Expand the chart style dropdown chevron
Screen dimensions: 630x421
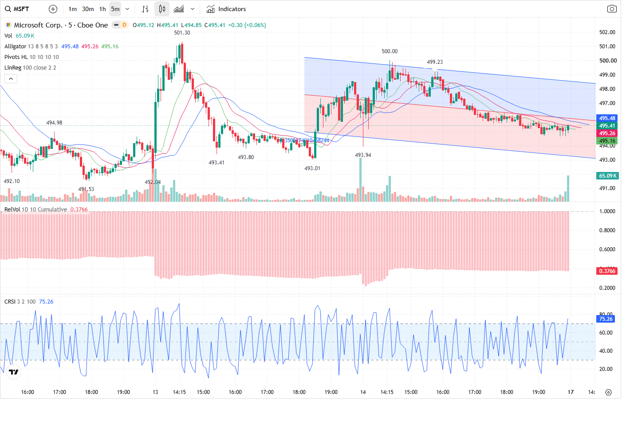[x=192, y=9]
